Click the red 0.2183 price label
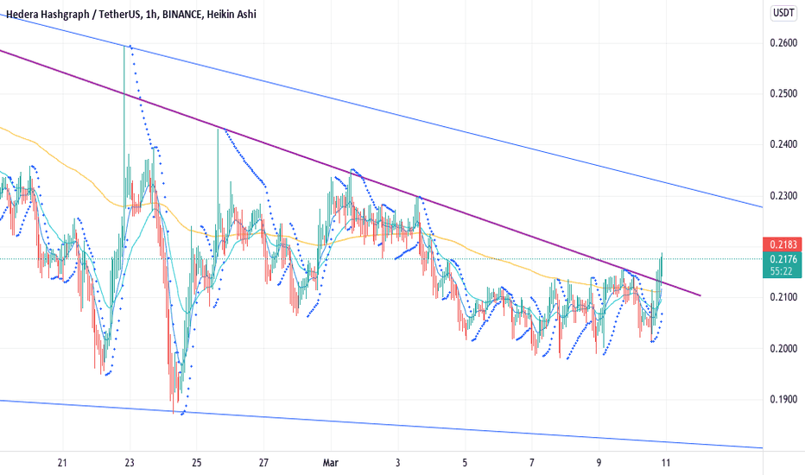This screenshot has width=805, height=475. pos(783,244)
